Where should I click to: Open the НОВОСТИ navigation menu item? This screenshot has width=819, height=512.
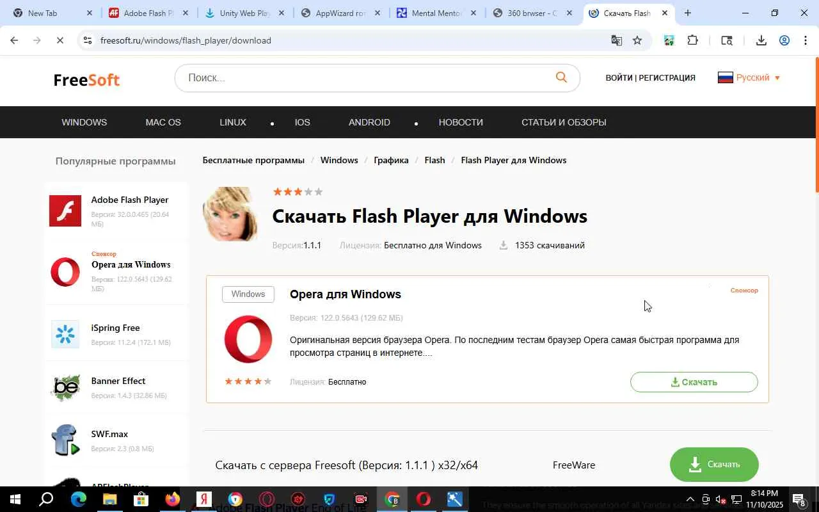coord(461,122)
